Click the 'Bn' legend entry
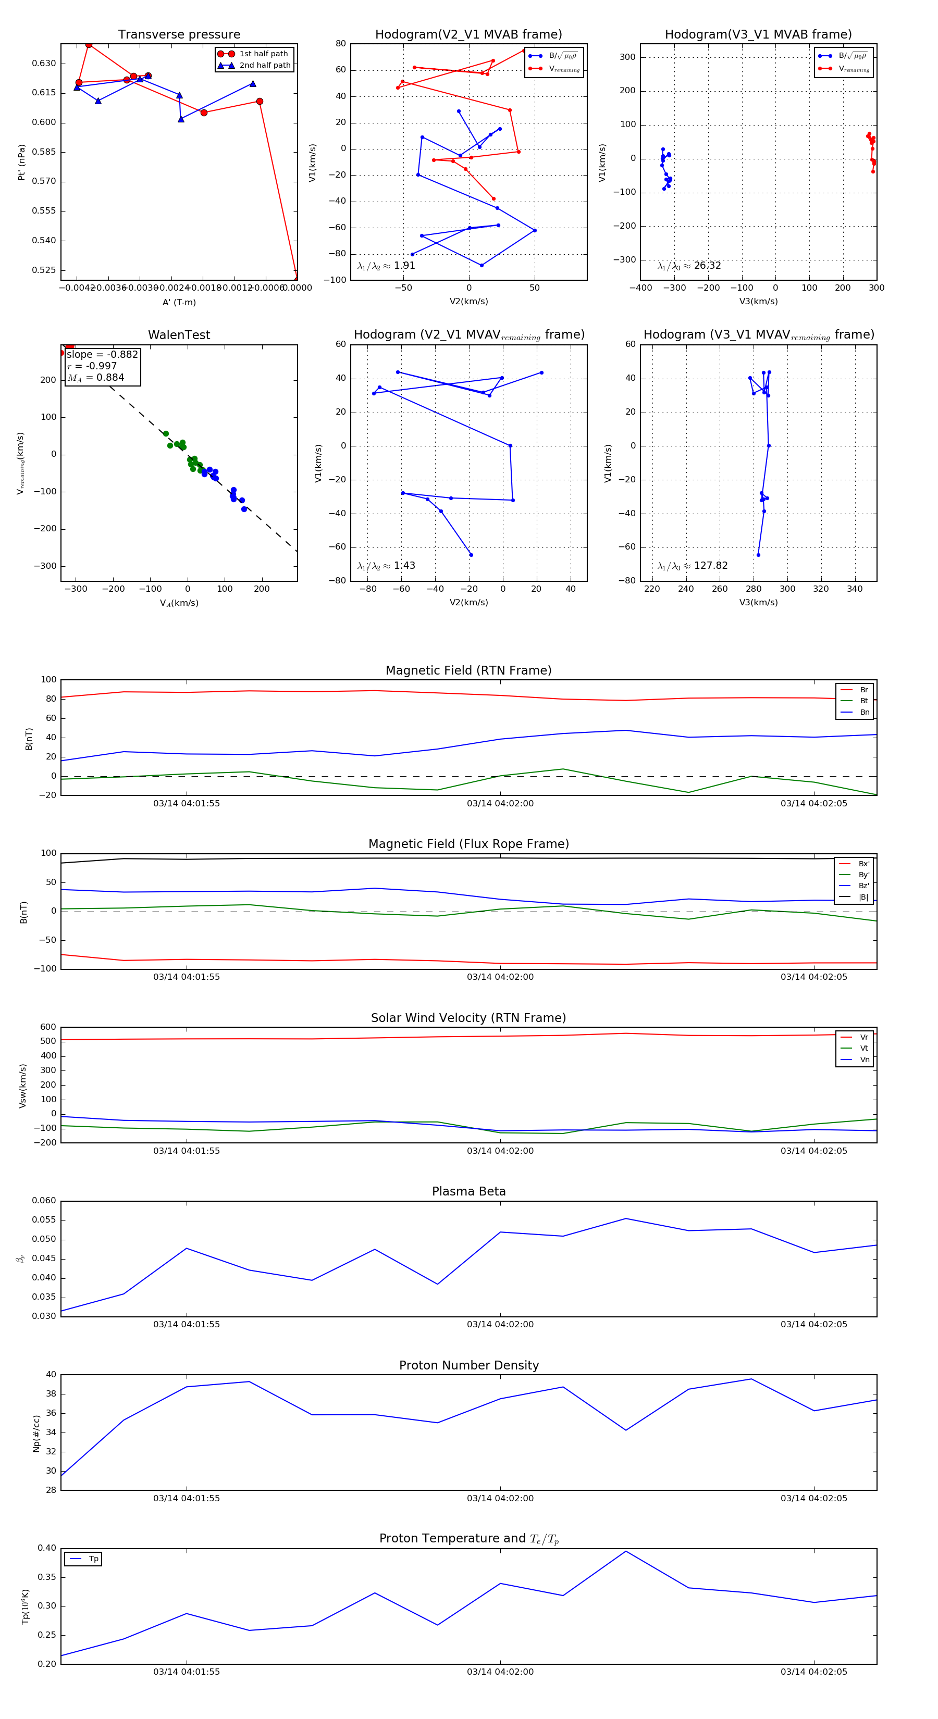Image resolution: width=938 pixels, height=1719 pixels. 855,712
